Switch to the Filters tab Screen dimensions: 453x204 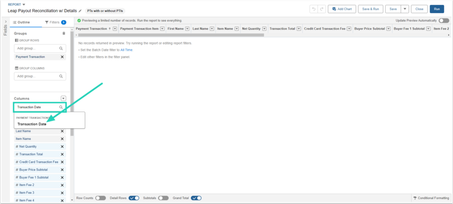point(56,22)
